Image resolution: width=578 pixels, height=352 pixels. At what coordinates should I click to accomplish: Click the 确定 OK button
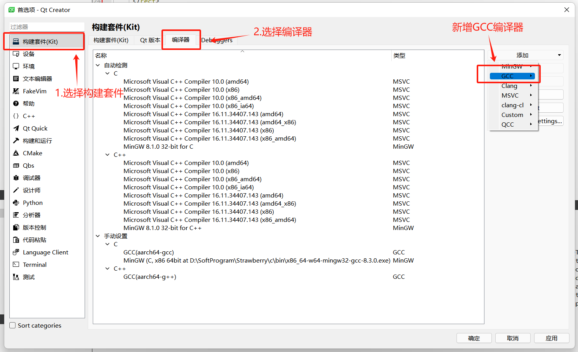point(474,338)
